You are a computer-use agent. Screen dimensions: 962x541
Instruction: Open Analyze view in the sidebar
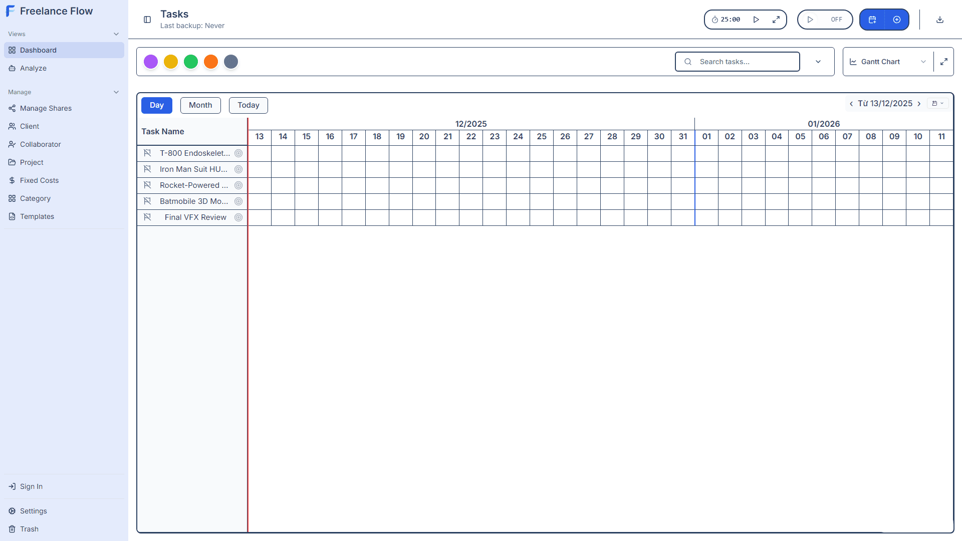pos(64,68)
